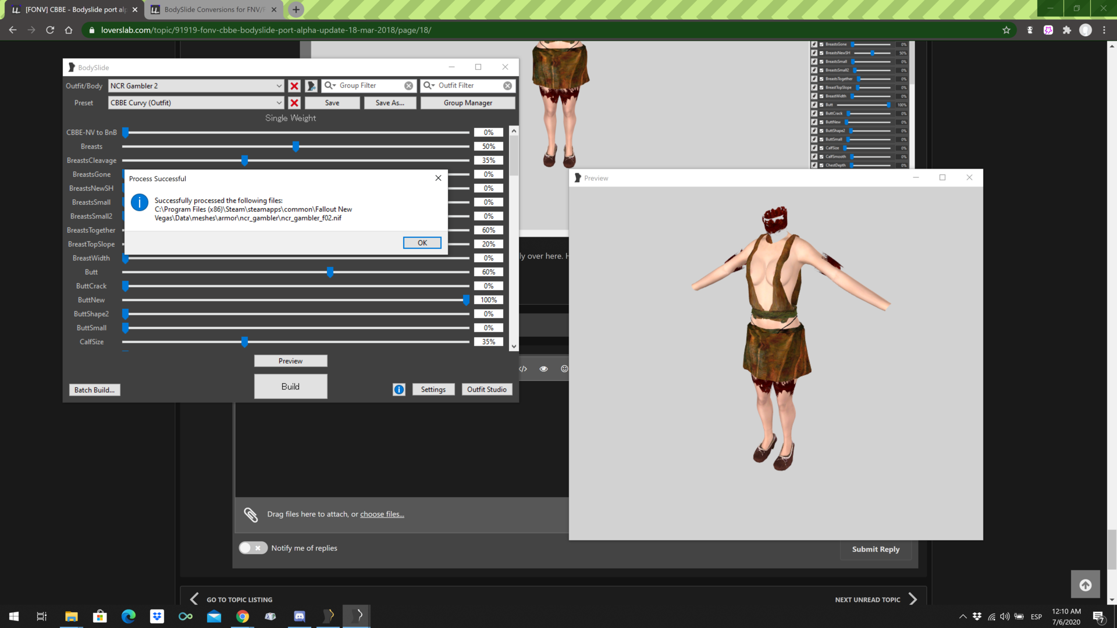Reload the page
This screenshot has width=1117, height=628.
coord(50,30)
